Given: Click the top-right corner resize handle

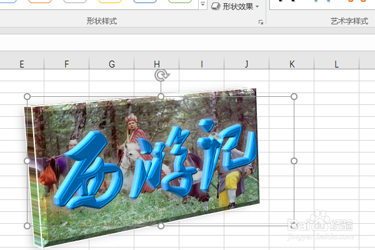Looking at the screenshot, I should pyautogui.click(x=294, y=96).
